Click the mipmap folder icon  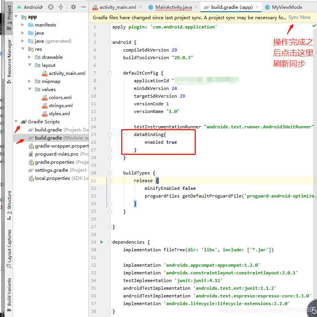tap(38, 81)
